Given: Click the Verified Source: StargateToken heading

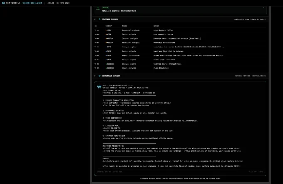Looking at the screenshot, I should [119, 11].
